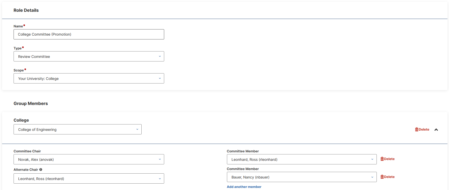Image resolution: width=449 pixels, height=190 pixels.
Task: Open Alternate Chair dropdown
Action: pos(89,178)
